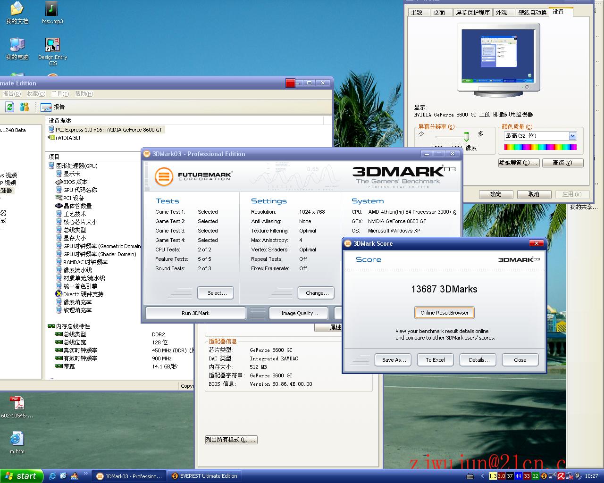Switch to the 屏幕保护程序 tab
This screenshot has height=483, width=604.
(x=472, y=13)
